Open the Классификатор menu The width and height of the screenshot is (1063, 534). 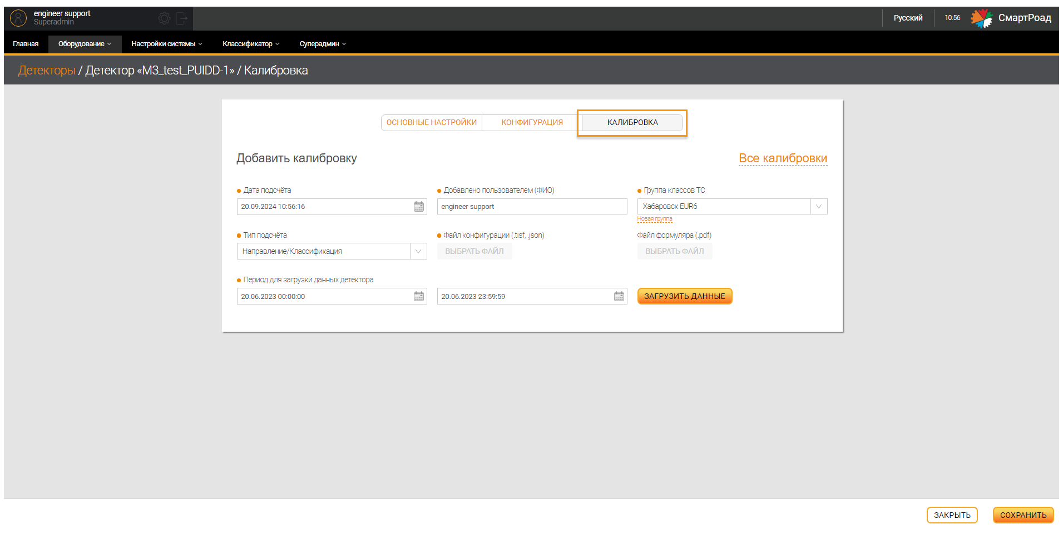[251, 44]
